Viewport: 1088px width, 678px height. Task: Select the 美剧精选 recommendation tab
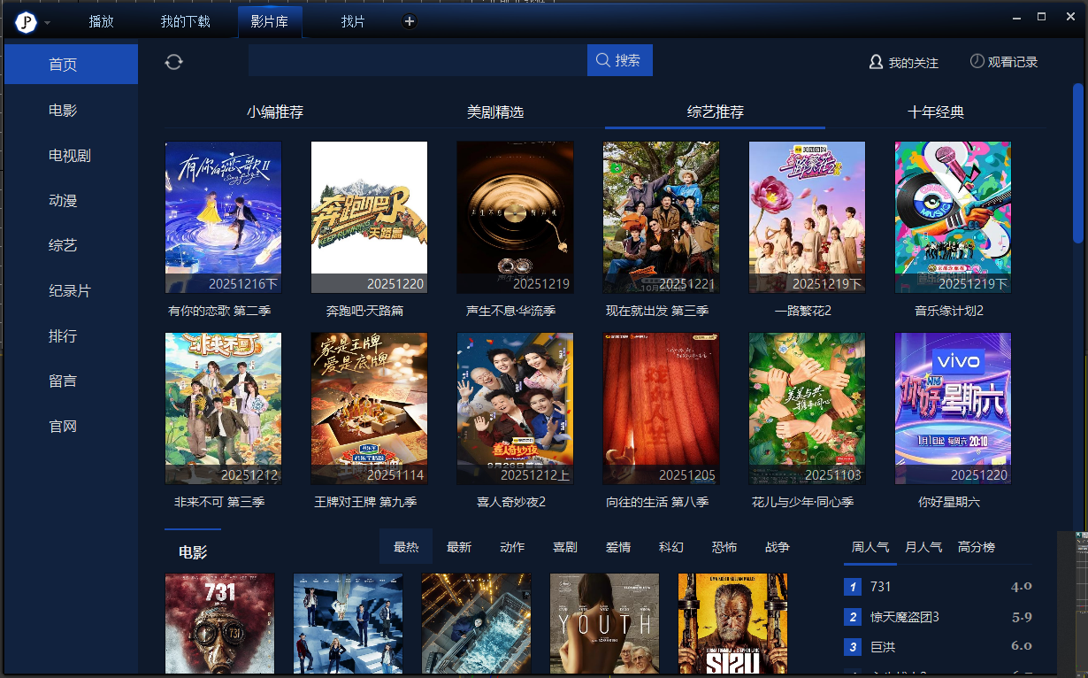tap(495, 112)
